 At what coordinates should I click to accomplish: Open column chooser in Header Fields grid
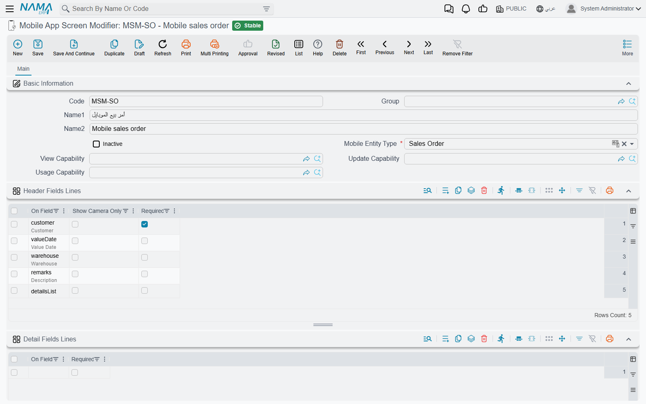point(633,211)
